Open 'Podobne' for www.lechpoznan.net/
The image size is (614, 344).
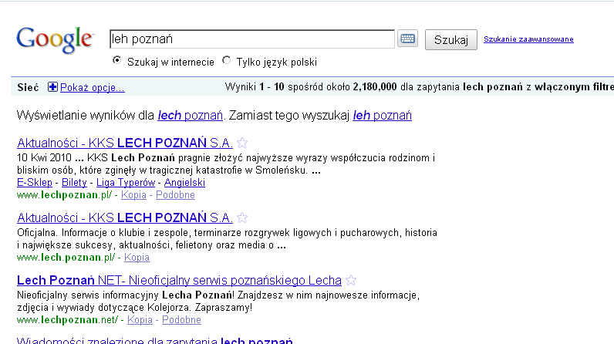pos(182,320)
